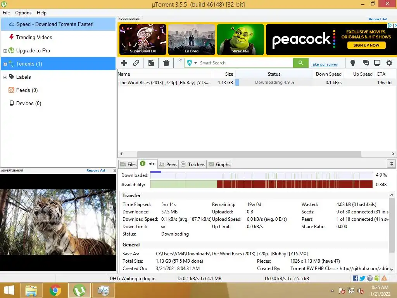Switch to the Files tab
This screenshot has width=397, height=298.
[128, 164]
